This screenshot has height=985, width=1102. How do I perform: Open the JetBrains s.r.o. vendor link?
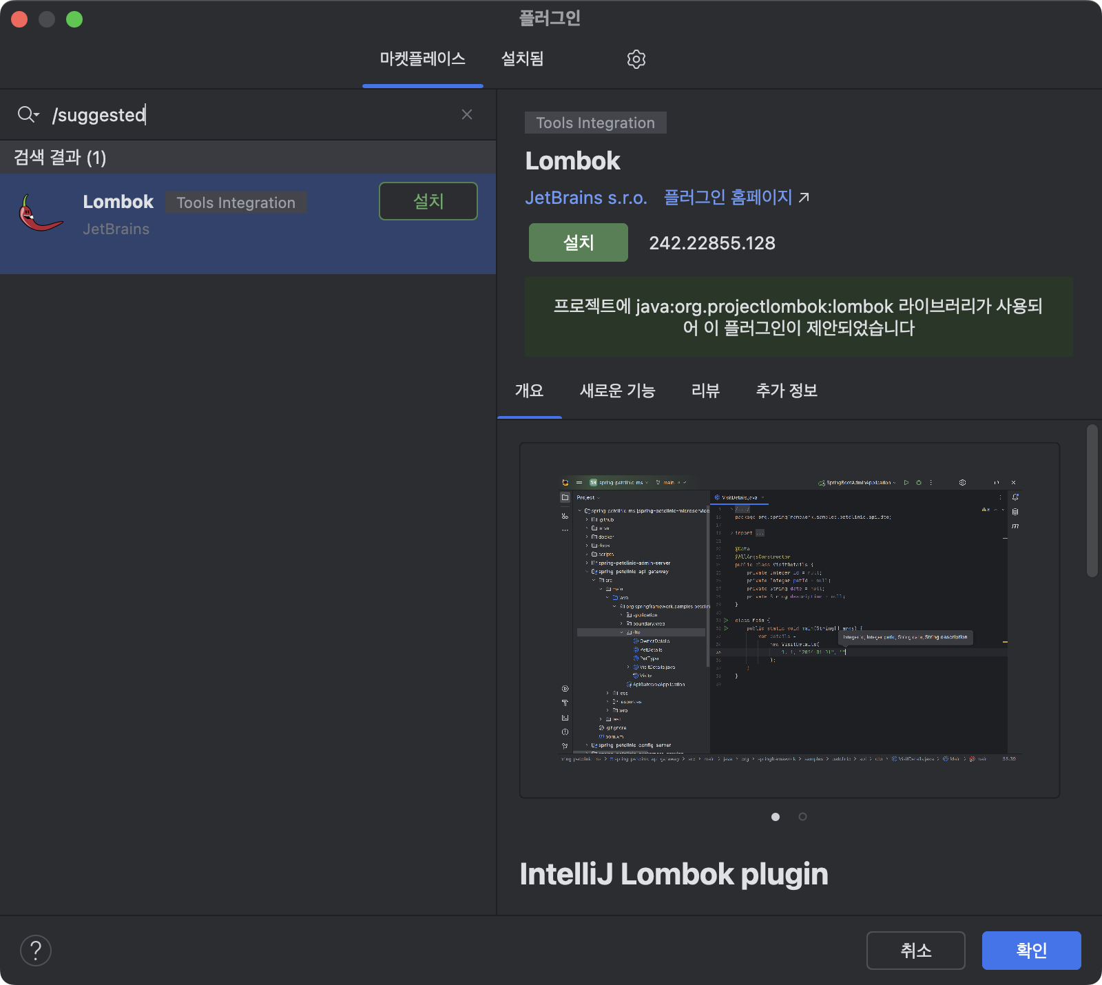586,198
